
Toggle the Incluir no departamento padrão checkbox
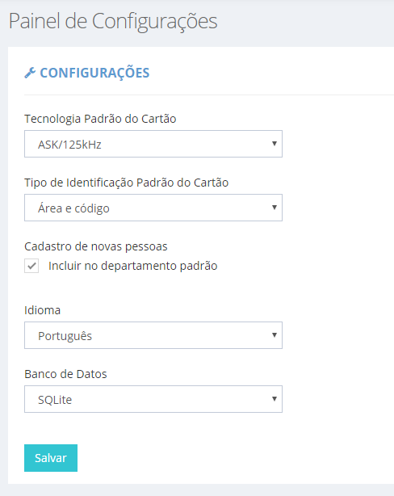tap(31, 266)
